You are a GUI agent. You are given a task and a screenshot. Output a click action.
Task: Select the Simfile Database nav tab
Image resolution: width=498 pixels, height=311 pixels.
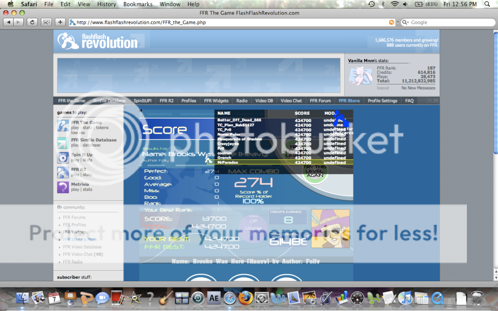(x=109, y=101)
